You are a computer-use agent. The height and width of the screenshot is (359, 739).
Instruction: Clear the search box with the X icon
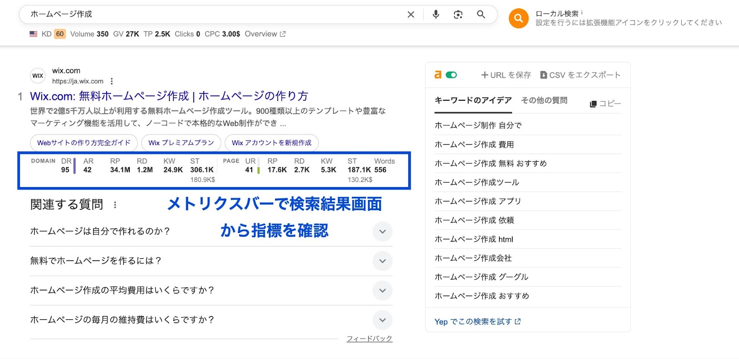pyautogui.click(x=411, y=14)
